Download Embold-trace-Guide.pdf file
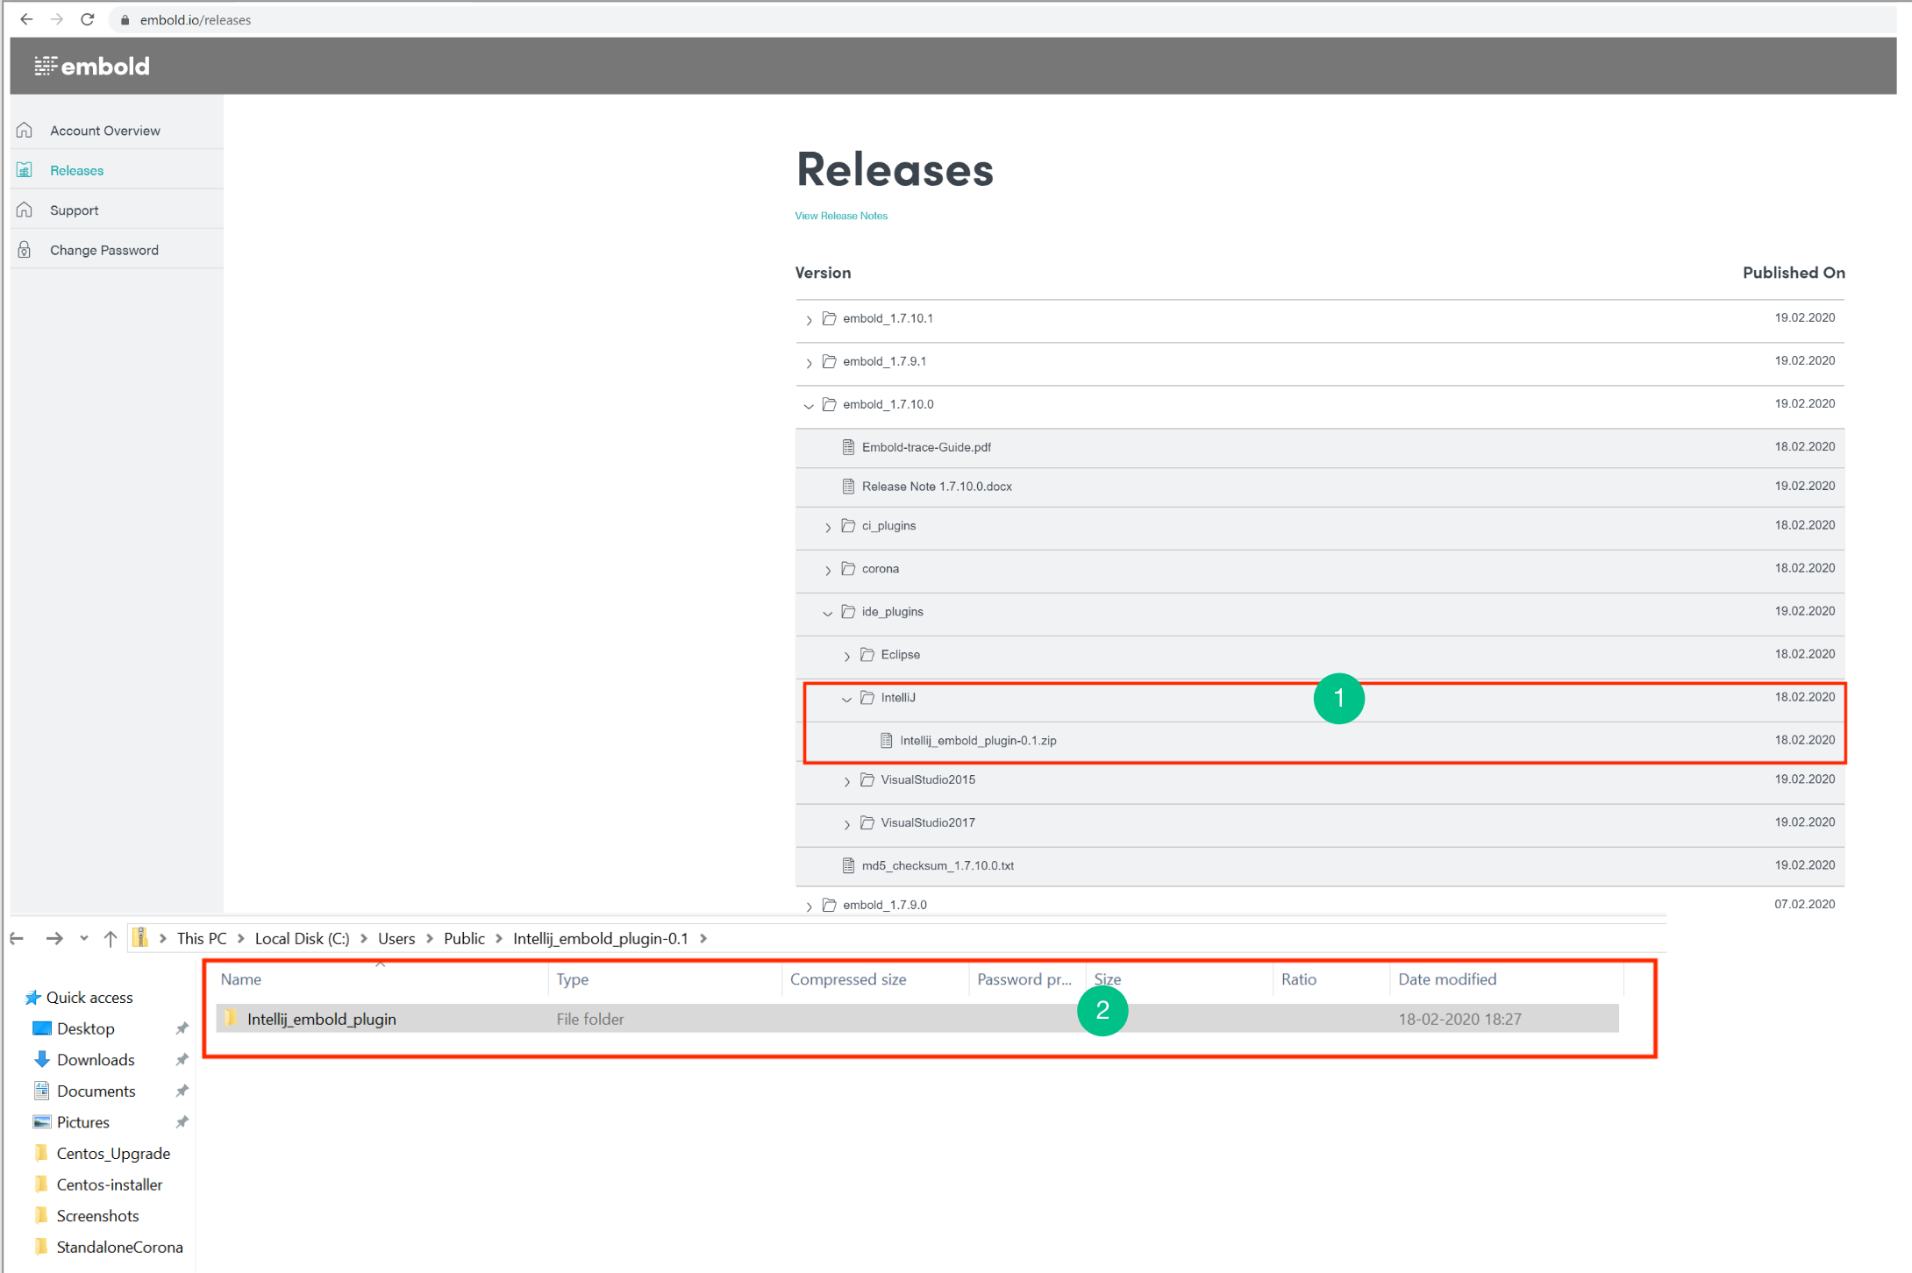 click(x=926, y=447)
